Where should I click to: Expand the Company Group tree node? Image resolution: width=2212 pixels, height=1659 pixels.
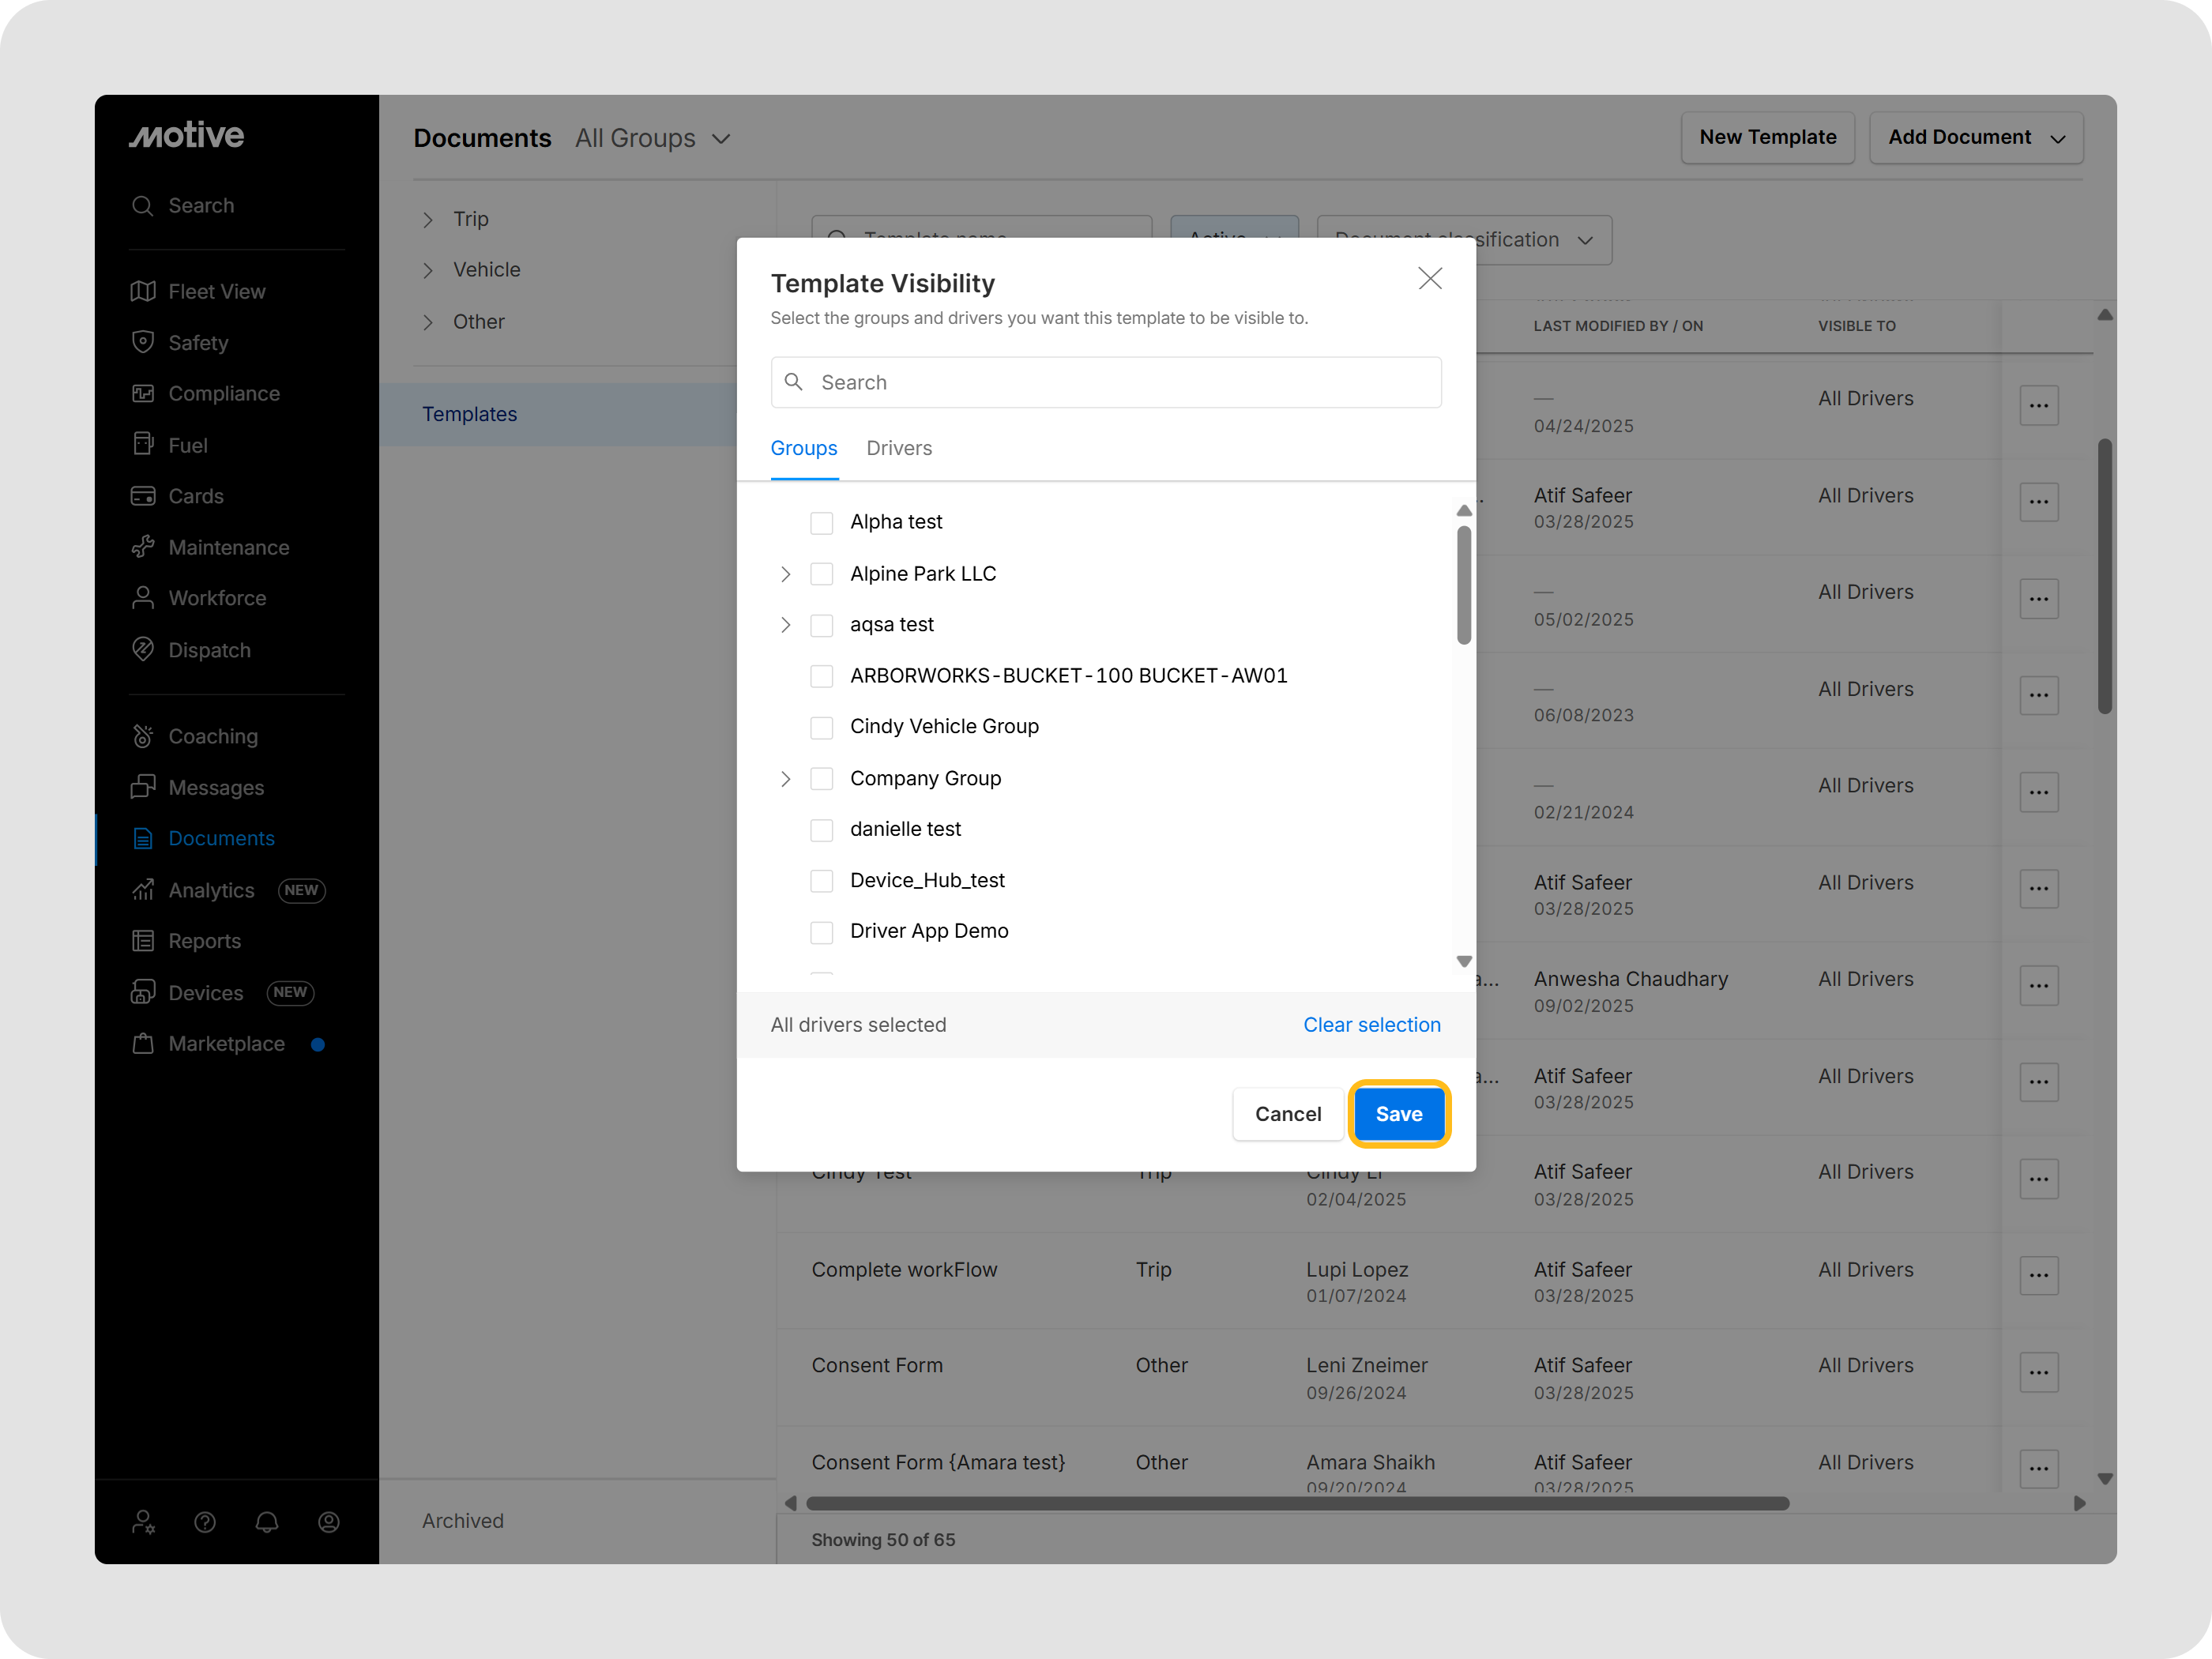(x=785, y=779)
